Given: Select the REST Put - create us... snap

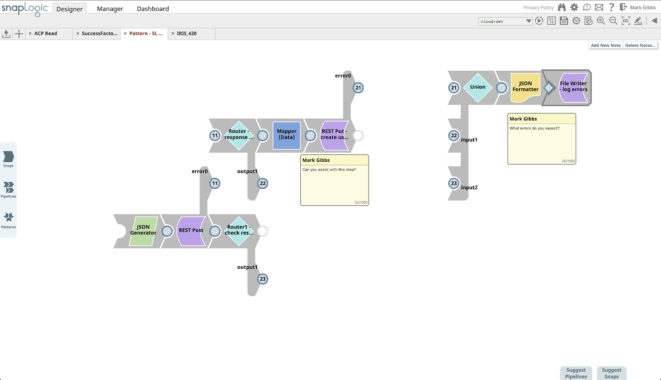Looking at the screenshot, I should (x=335, y=135).
